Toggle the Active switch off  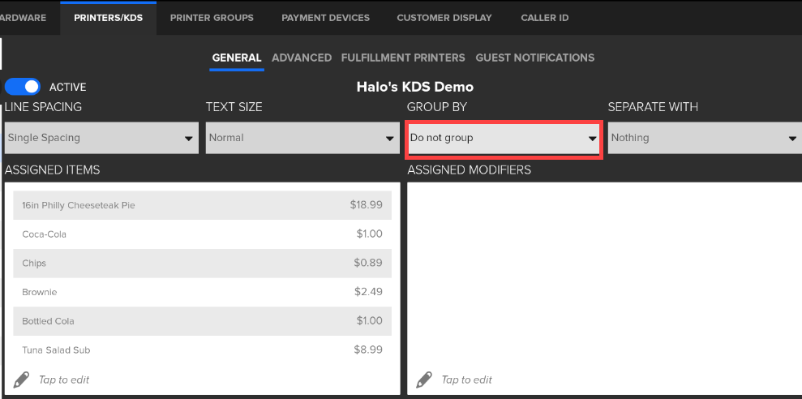(23, 87)
